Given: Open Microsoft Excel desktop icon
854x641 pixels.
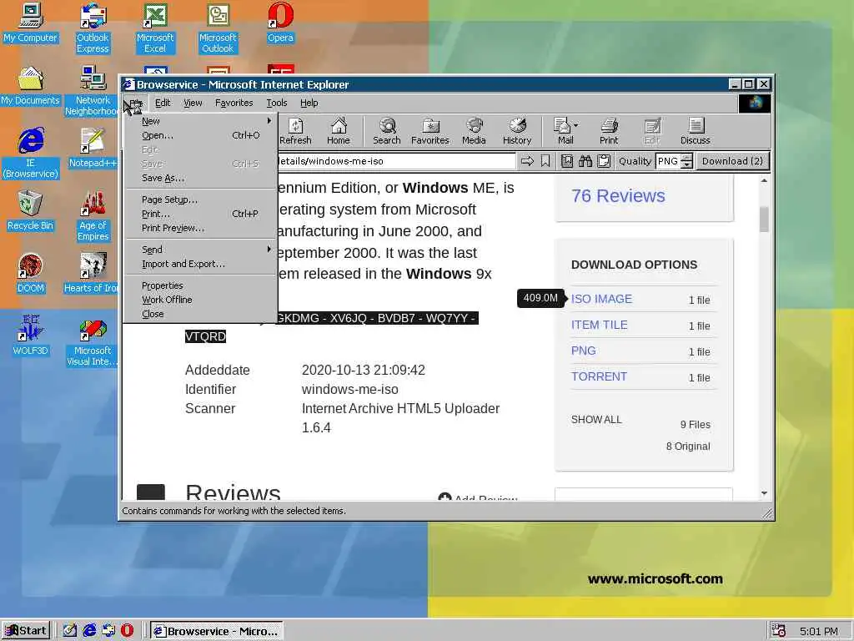Looking at the screenshot, I should point(155,28).
